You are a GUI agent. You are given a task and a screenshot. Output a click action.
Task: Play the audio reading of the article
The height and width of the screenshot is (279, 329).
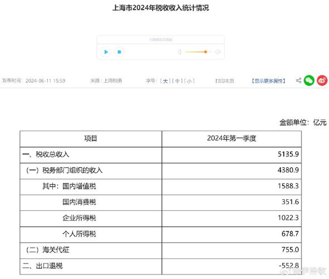pos(106,52)
